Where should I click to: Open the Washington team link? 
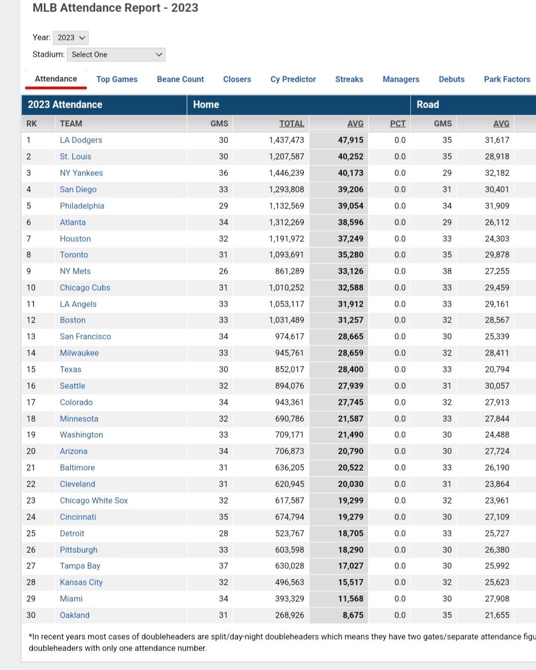(81, 435)
